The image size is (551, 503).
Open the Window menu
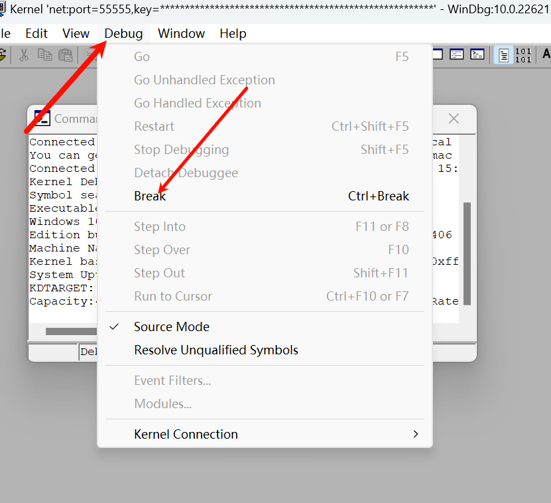click(181, 33)
